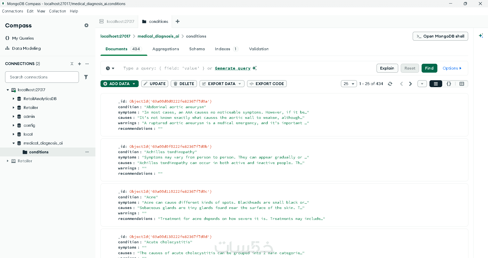
Task: Click the green Find button
Action: point(429,68)
